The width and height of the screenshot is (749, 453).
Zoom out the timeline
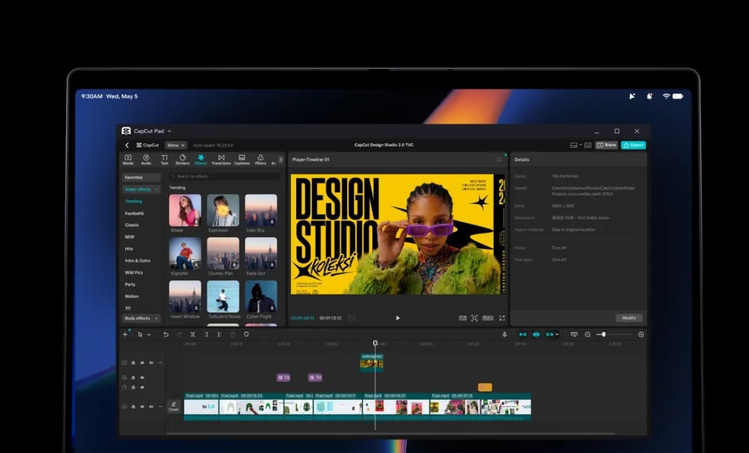pyautogui.click(x=587, y=334)
